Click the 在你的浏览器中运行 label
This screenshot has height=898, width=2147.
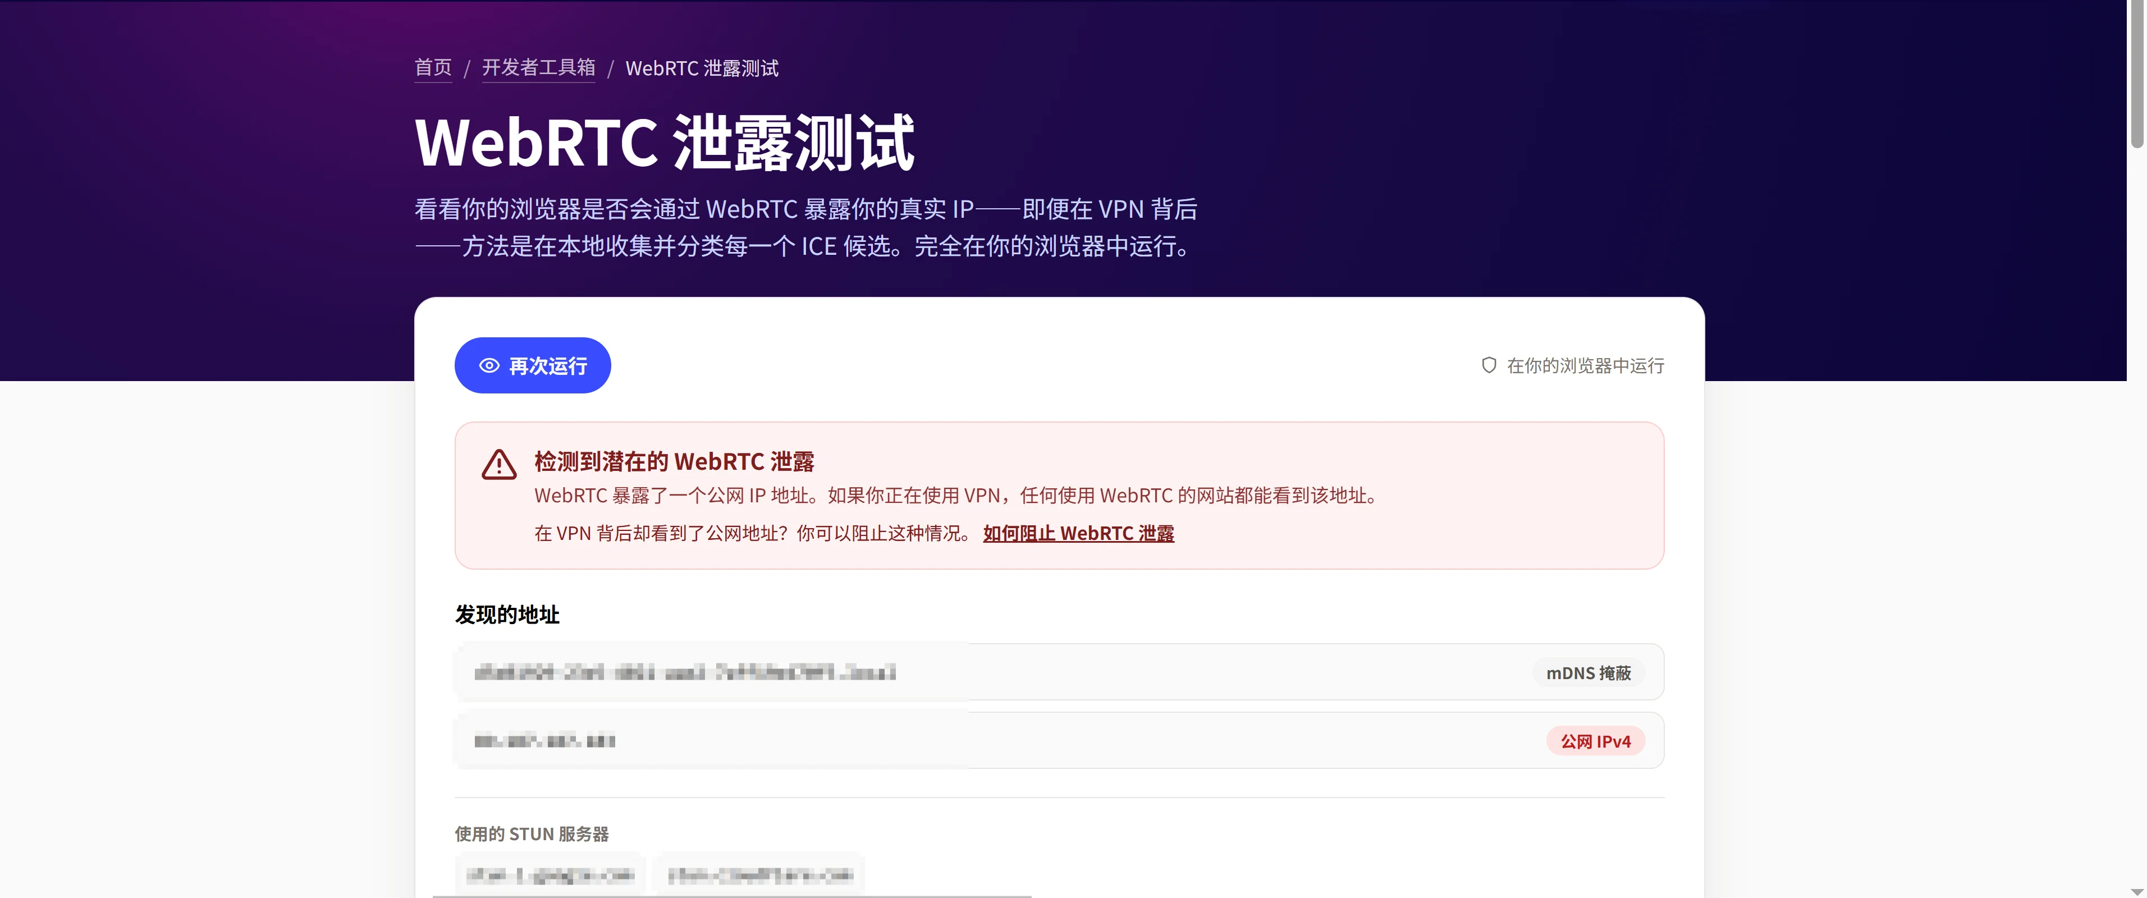(1585, 365)
